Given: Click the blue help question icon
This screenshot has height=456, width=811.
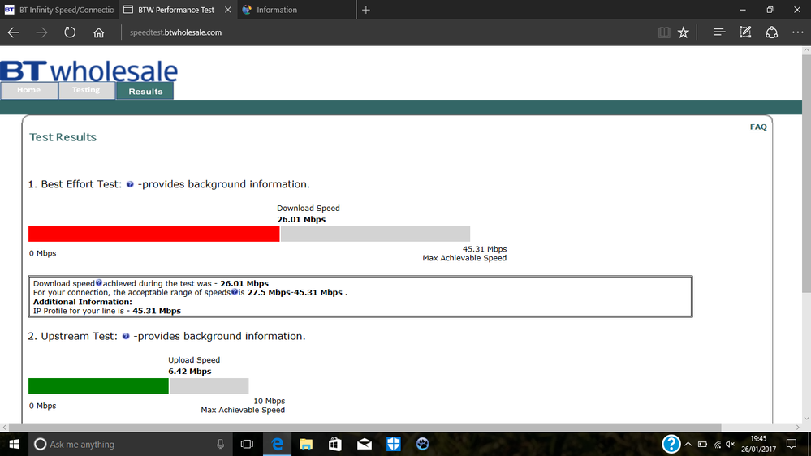Looking at the screenshot, I should tap(671, 444).
